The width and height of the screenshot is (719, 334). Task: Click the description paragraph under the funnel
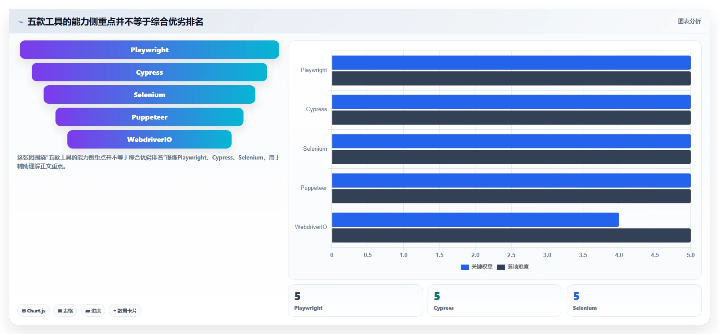point(148,162)
